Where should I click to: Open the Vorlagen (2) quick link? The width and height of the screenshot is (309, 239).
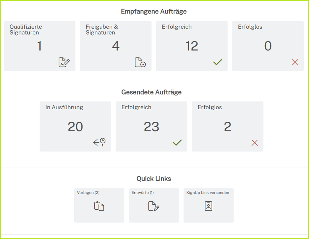[99, 205]
